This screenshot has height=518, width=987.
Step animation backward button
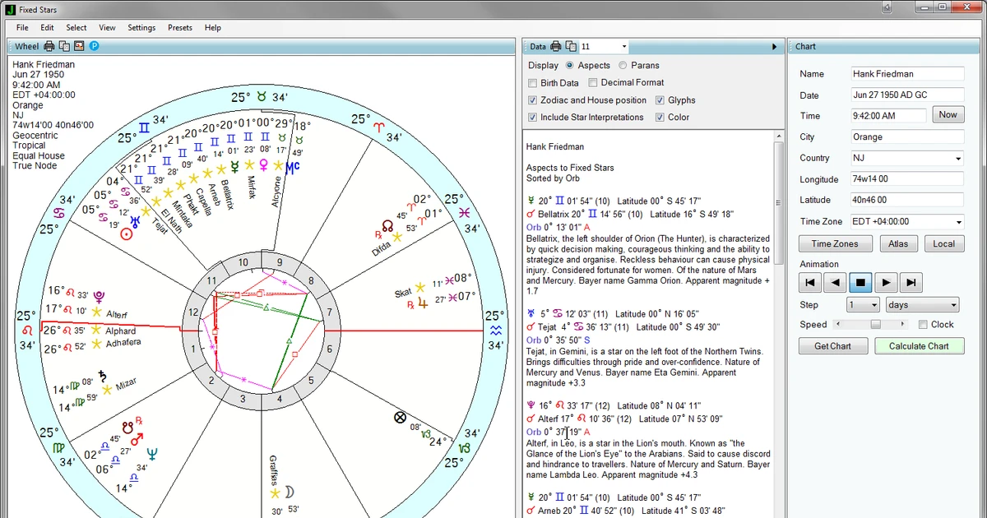836,283
